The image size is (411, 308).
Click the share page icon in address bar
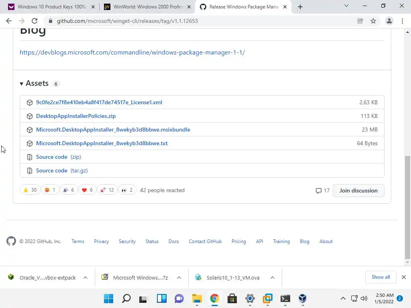click(x=360, y=21)
